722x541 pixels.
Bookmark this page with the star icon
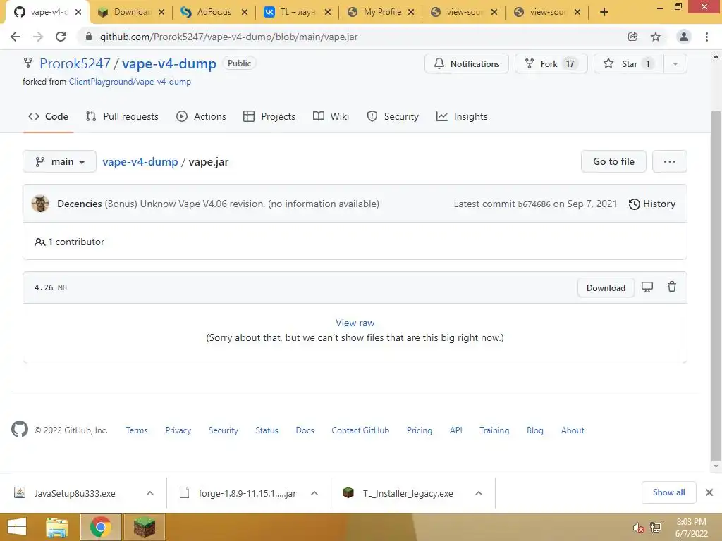[x=656, y=37]
